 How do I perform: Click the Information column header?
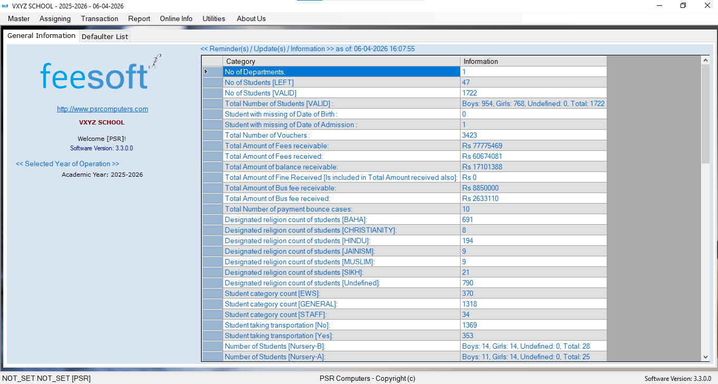click(x=533, y=61)
